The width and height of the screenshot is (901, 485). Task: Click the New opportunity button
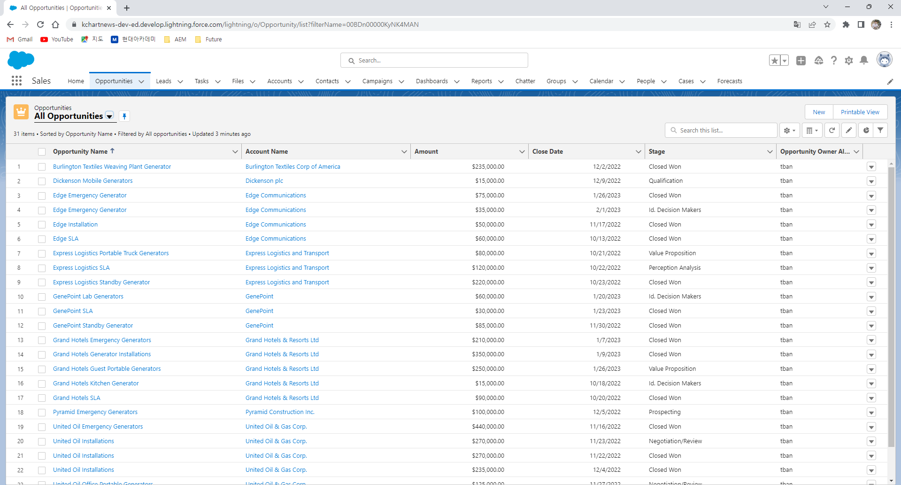[819, 112]
